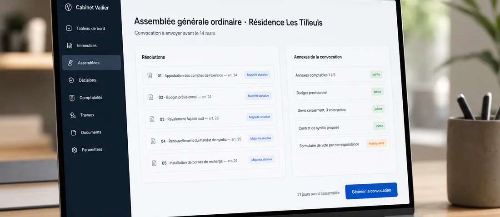Select annex row Budget prévisionnel

pos(340,92)
